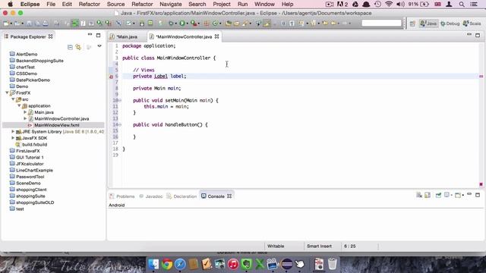
Task: Open the Source menu
Action: click(x=115, y=4)
